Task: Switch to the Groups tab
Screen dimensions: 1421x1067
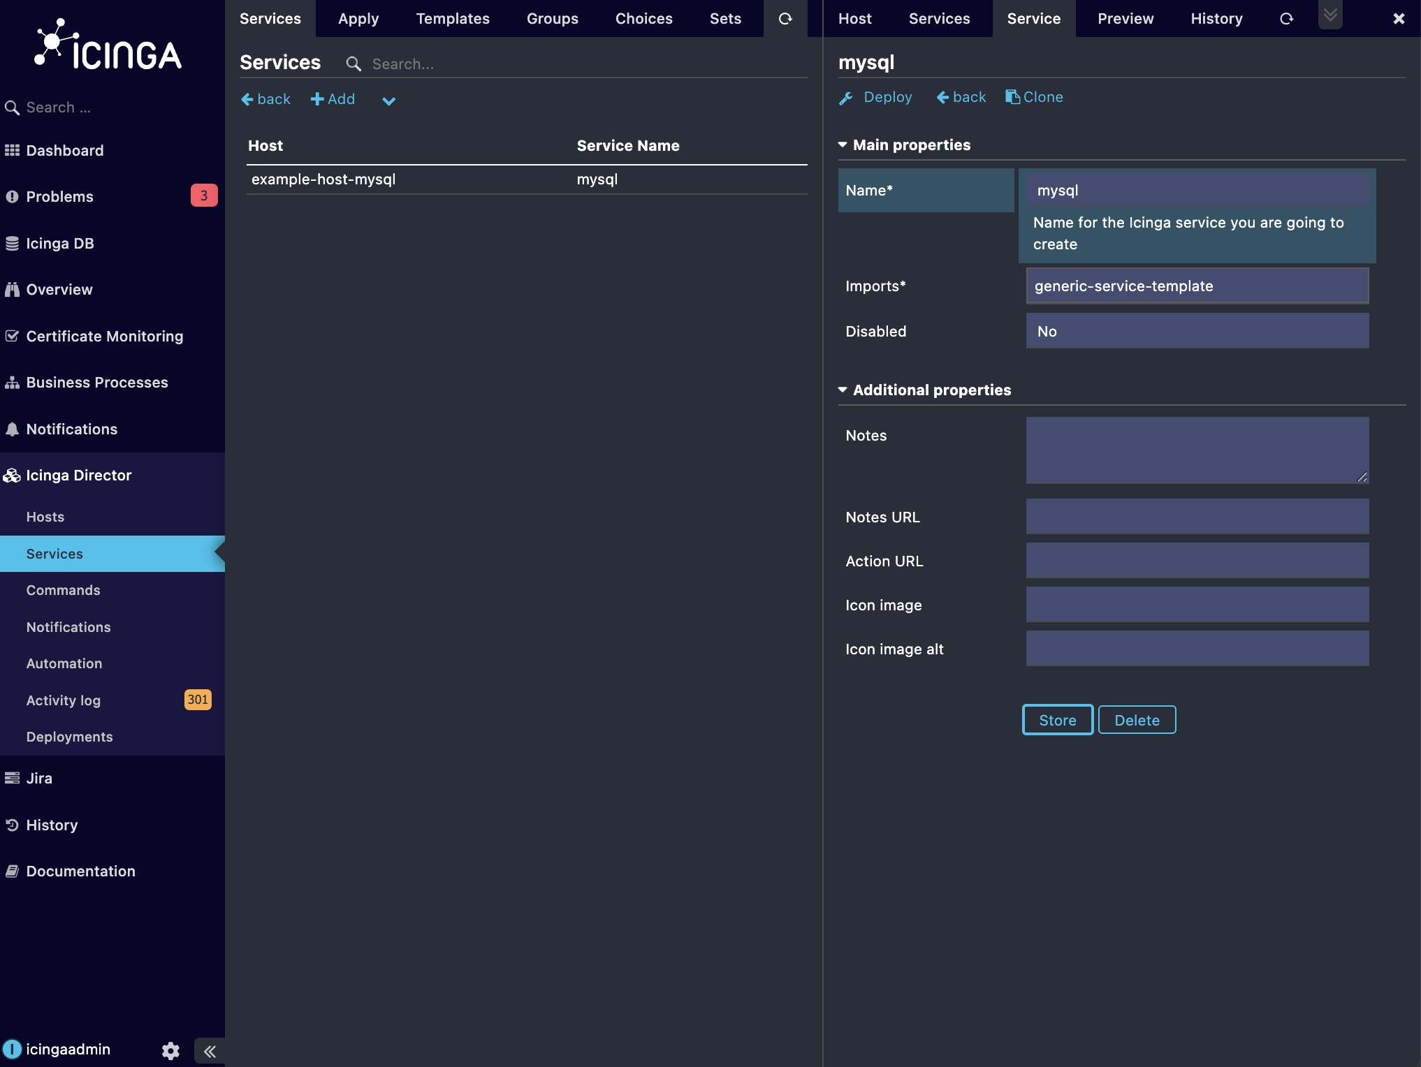Action: [553, 19]
